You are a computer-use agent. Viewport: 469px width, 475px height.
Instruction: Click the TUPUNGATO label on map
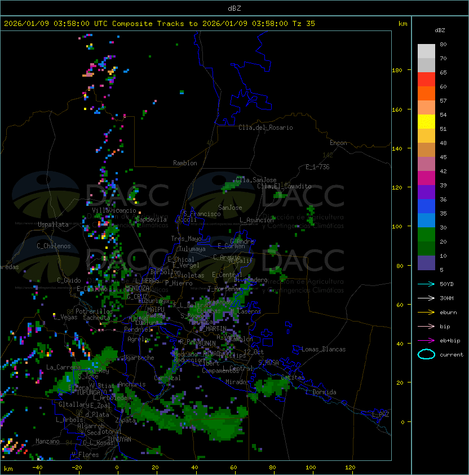point(91,392)
